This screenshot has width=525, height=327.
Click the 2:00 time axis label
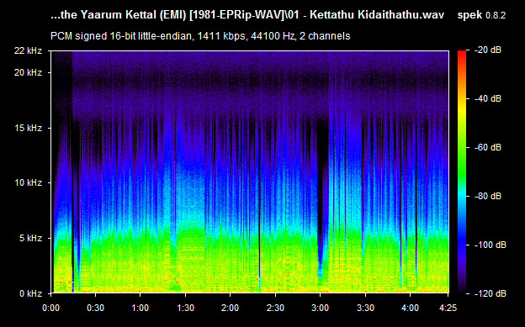click(230, 308)
